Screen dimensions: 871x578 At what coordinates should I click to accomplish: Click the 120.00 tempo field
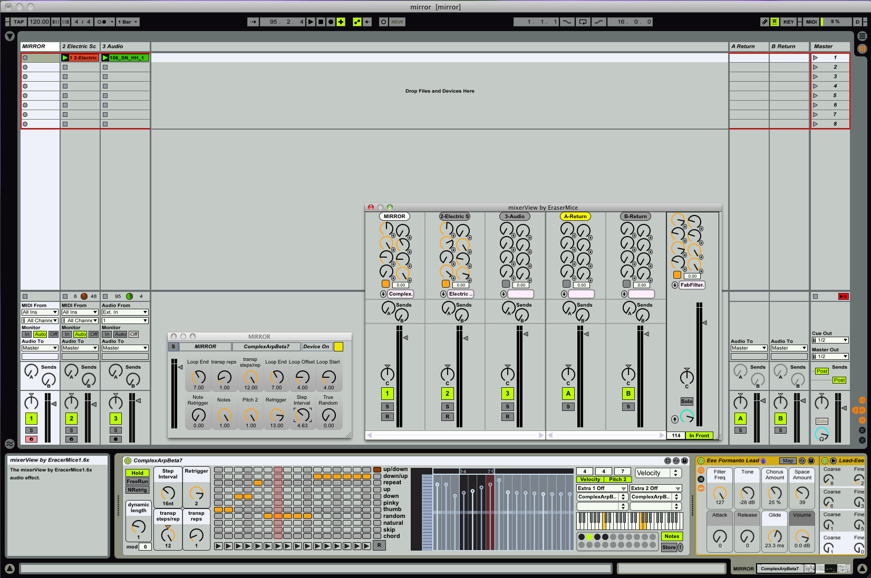click(39, 22)
